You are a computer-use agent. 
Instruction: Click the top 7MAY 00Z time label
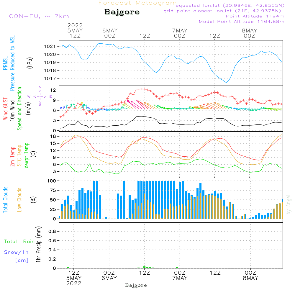tap(180, 33)
